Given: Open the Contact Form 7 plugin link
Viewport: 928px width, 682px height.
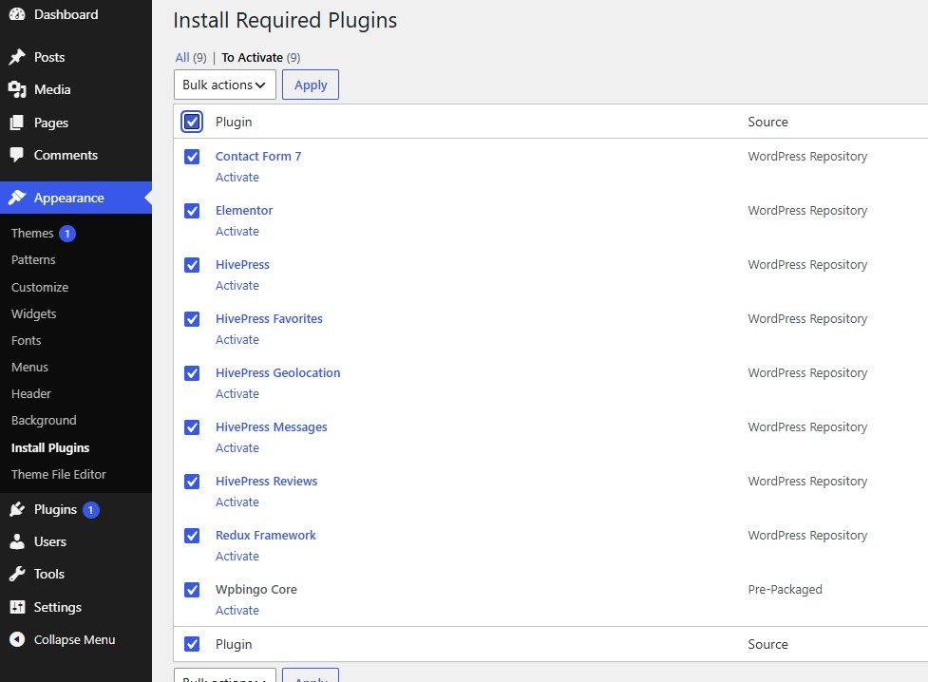Looking at the screenshot, I should click(258, 157).
